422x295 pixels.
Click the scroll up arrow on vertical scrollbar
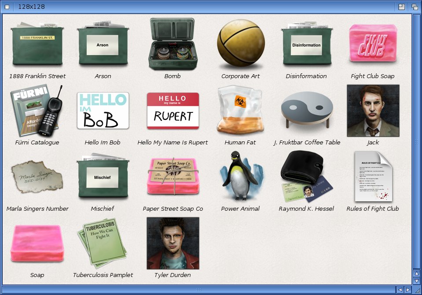(417, 273)
